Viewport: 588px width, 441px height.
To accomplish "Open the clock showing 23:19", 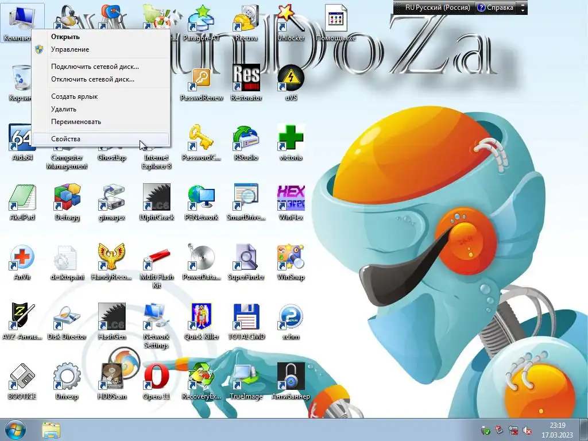I will coord(557,430).
